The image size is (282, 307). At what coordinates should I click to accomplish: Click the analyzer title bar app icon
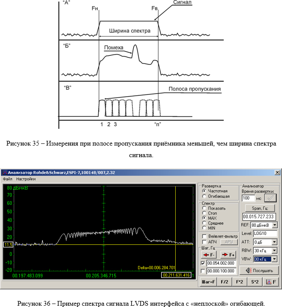[4, 173]
